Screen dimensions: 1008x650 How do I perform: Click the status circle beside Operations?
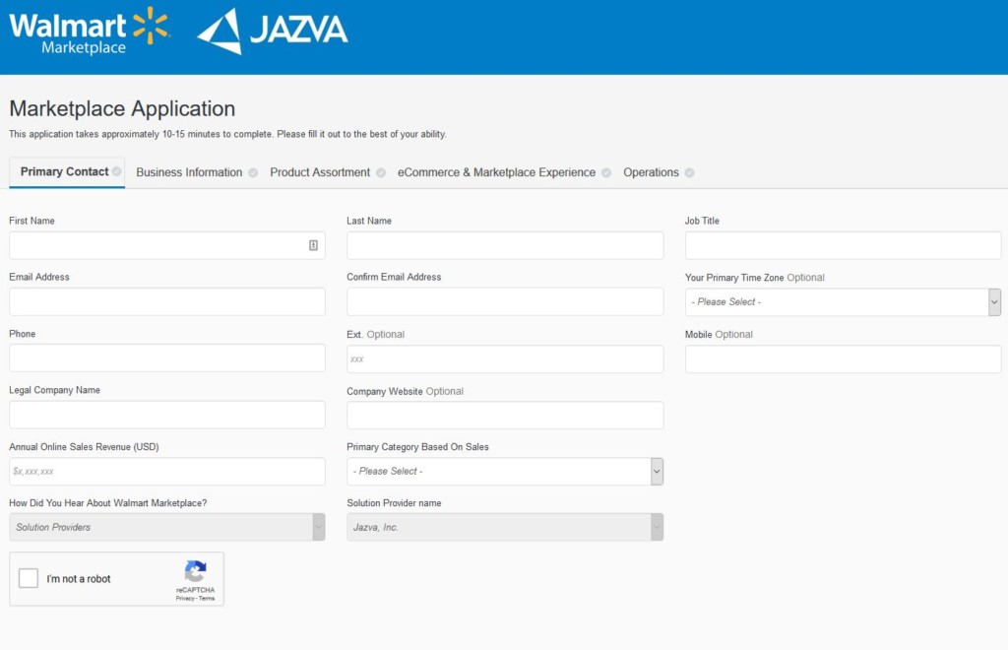pos(690,173)
